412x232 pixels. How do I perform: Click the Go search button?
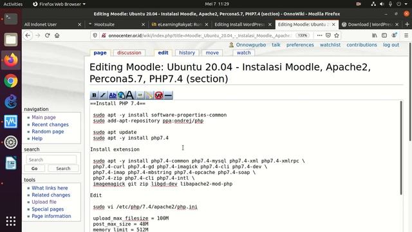click(34, 168)
